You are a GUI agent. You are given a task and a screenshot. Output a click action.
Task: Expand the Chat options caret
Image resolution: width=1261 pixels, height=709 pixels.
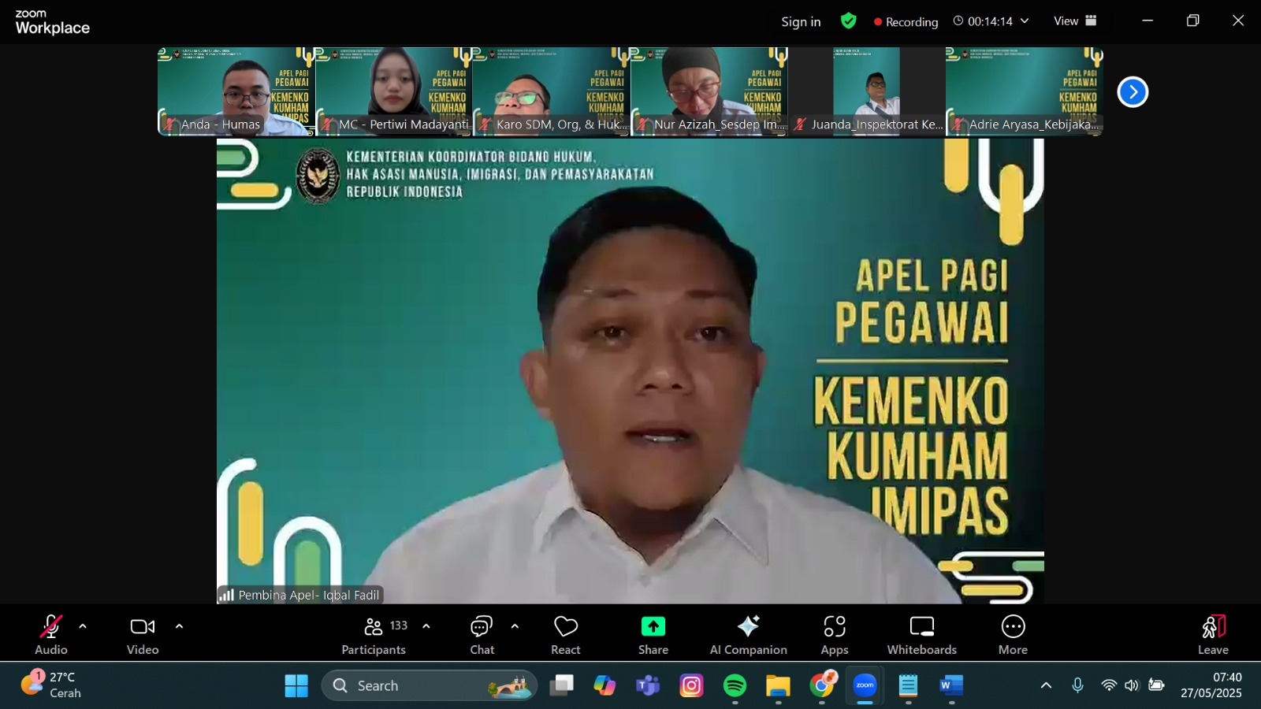click(x=515, y=627)
